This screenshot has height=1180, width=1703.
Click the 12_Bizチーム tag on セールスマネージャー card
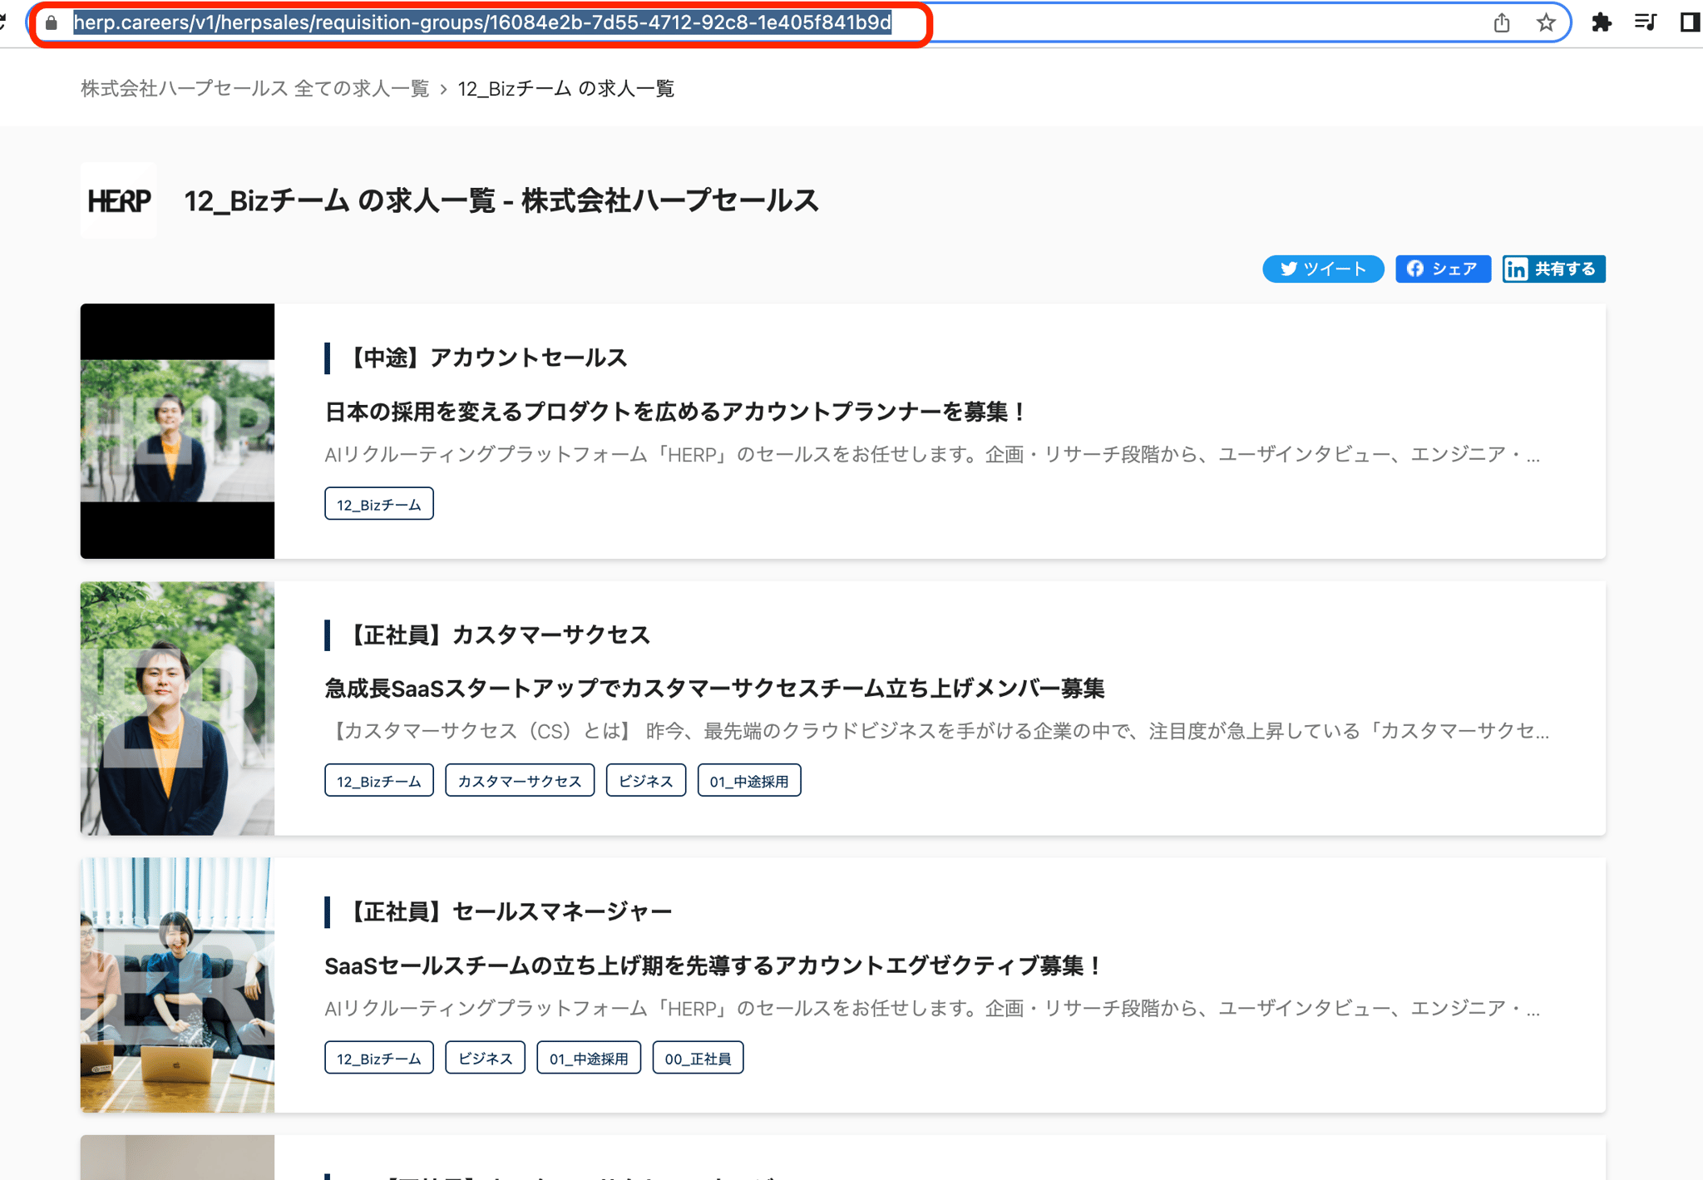point(379,1058)
